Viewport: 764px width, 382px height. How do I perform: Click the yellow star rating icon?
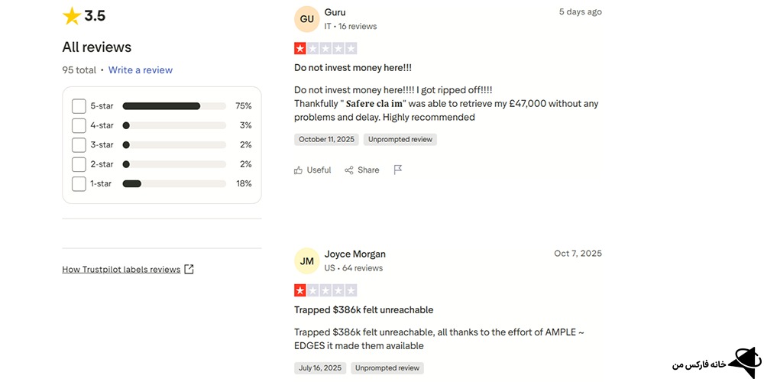tap(72, 16)
